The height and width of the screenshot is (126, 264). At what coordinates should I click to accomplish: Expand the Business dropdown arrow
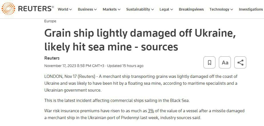pos(95,9)
